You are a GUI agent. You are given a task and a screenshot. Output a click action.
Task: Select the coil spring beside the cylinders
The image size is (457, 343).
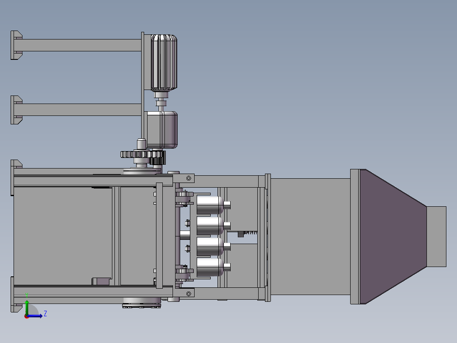251,233
